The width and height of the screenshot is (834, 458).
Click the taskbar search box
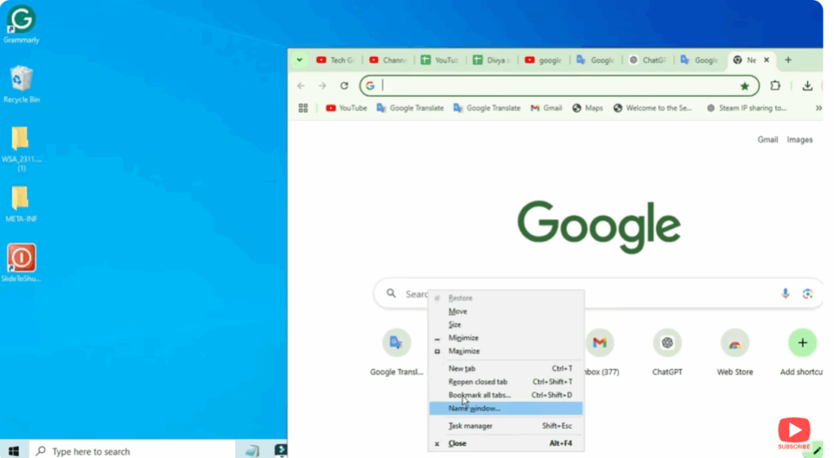[132, 451]
